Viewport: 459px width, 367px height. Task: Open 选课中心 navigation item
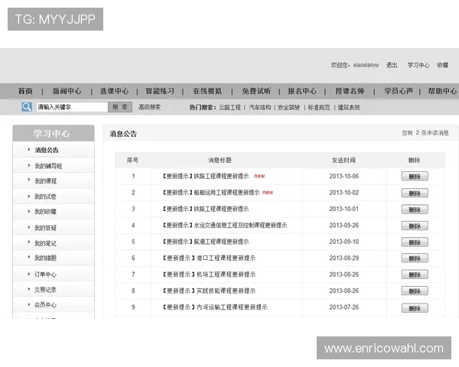coord(114,91)
